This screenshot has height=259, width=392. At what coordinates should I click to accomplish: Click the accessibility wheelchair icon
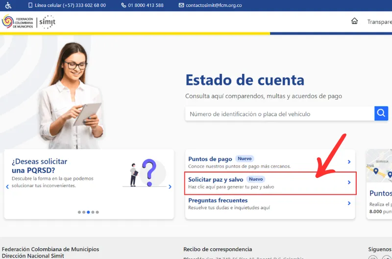[8, 5]
